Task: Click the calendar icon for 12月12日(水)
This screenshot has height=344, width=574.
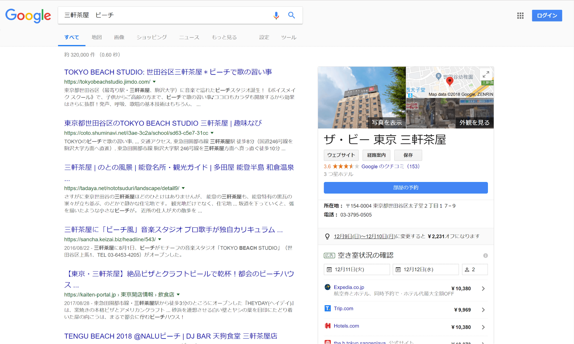Action: pyautogui.click(x=398, y=269)
